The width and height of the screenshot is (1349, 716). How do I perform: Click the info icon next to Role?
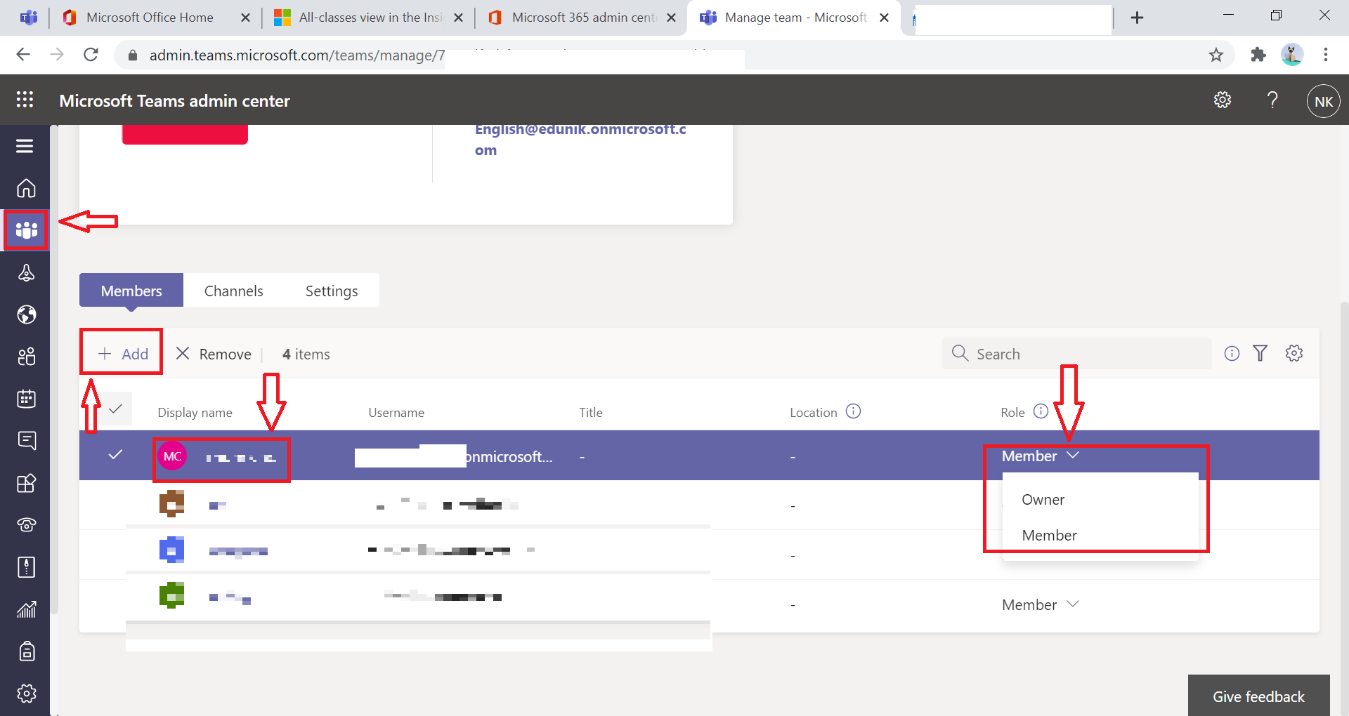[1041, 411]
